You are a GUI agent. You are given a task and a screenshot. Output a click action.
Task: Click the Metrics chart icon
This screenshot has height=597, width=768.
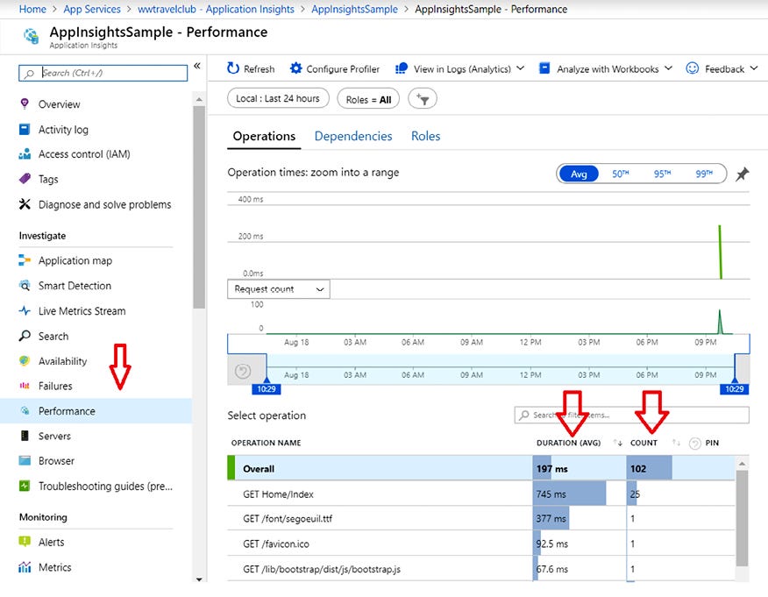tap(25, 567)
